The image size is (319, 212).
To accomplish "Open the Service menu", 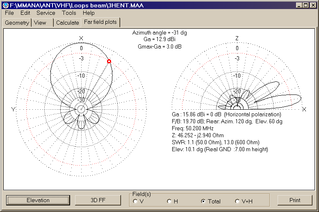I will tap(46, 13).
